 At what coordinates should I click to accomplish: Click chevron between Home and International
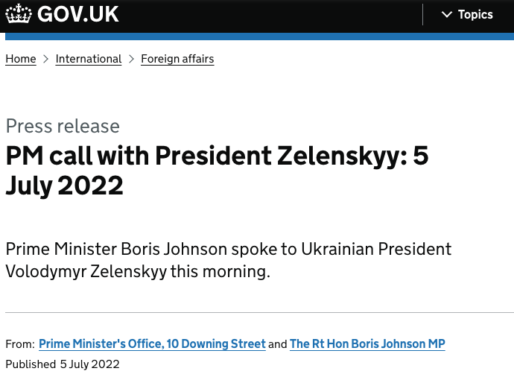tap(46, 59)
